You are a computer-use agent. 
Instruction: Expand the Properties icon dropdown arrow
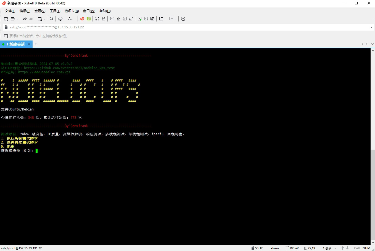click(44, 19)
